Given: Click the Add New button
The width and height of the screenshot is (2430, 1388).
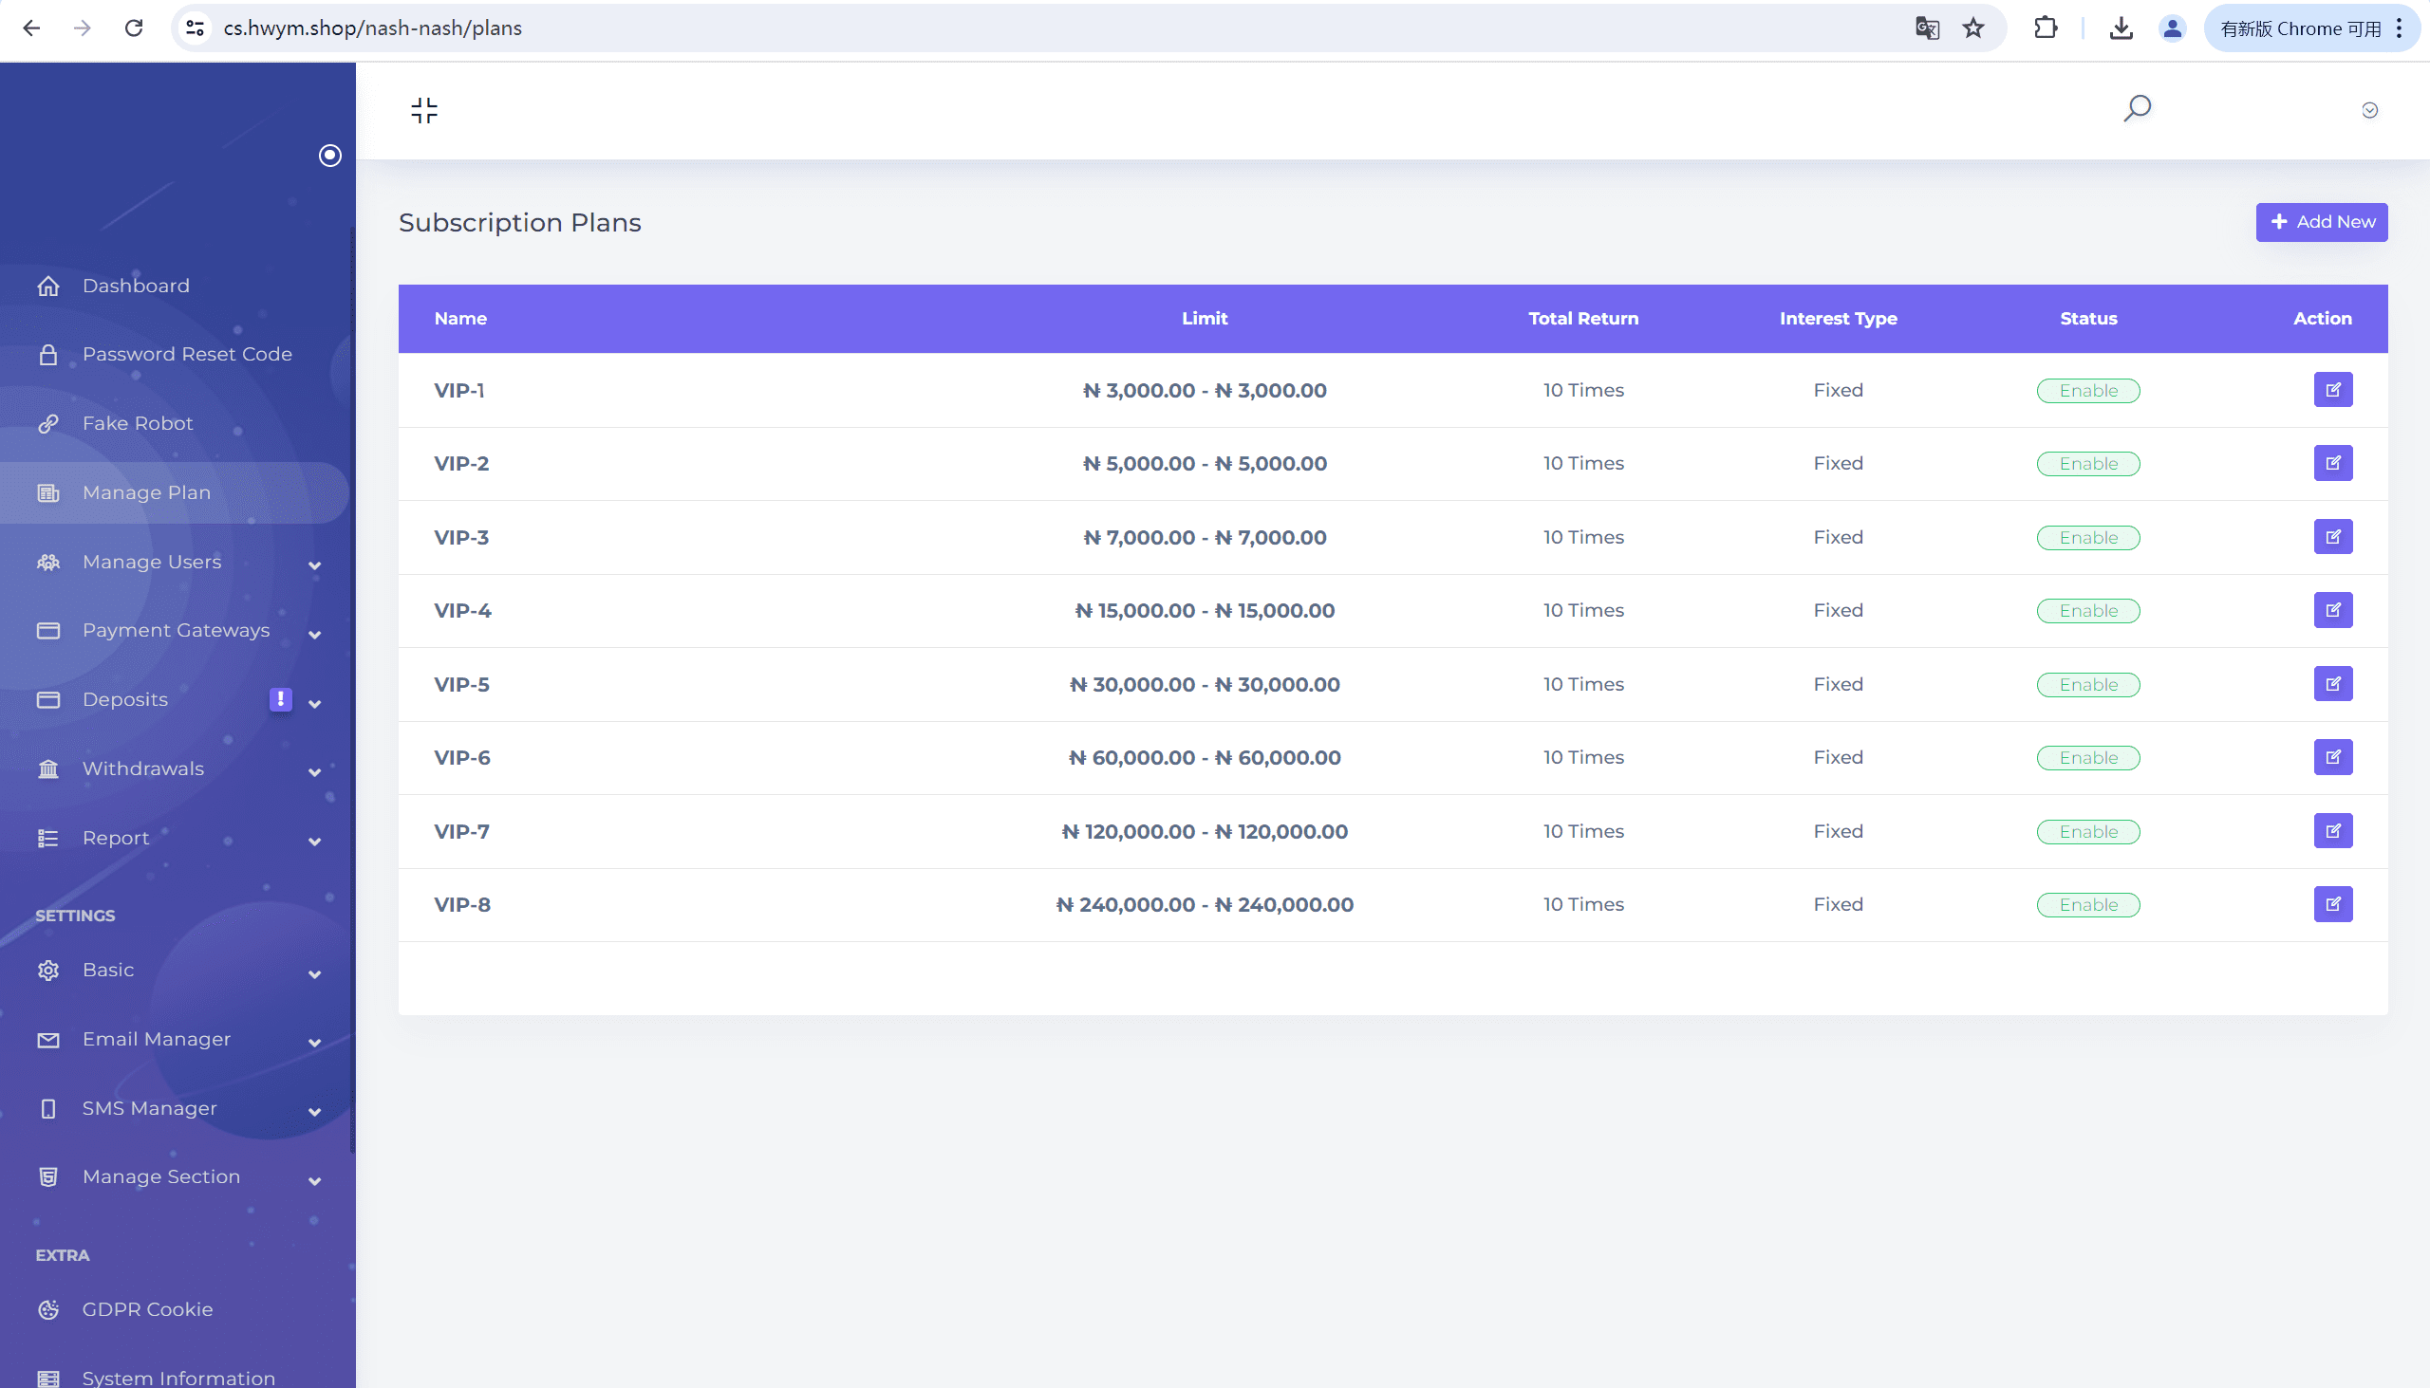Looking at the screenshot, I should (2320, 222).
